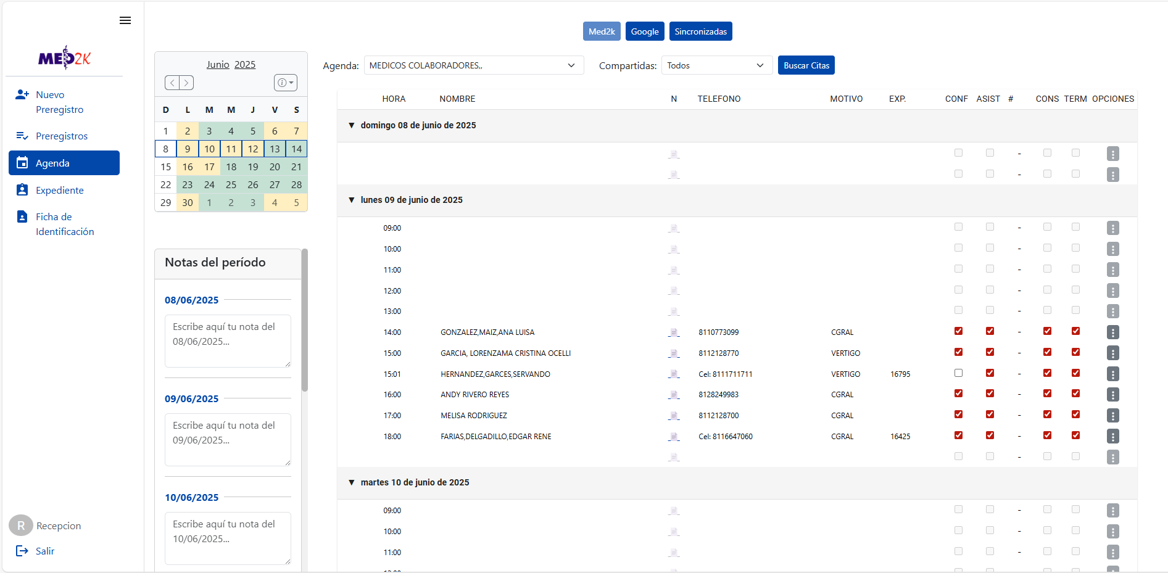Open the Agenda dropdown selector
Viewport: 1168px width, 573px height.
click(473, 65)
